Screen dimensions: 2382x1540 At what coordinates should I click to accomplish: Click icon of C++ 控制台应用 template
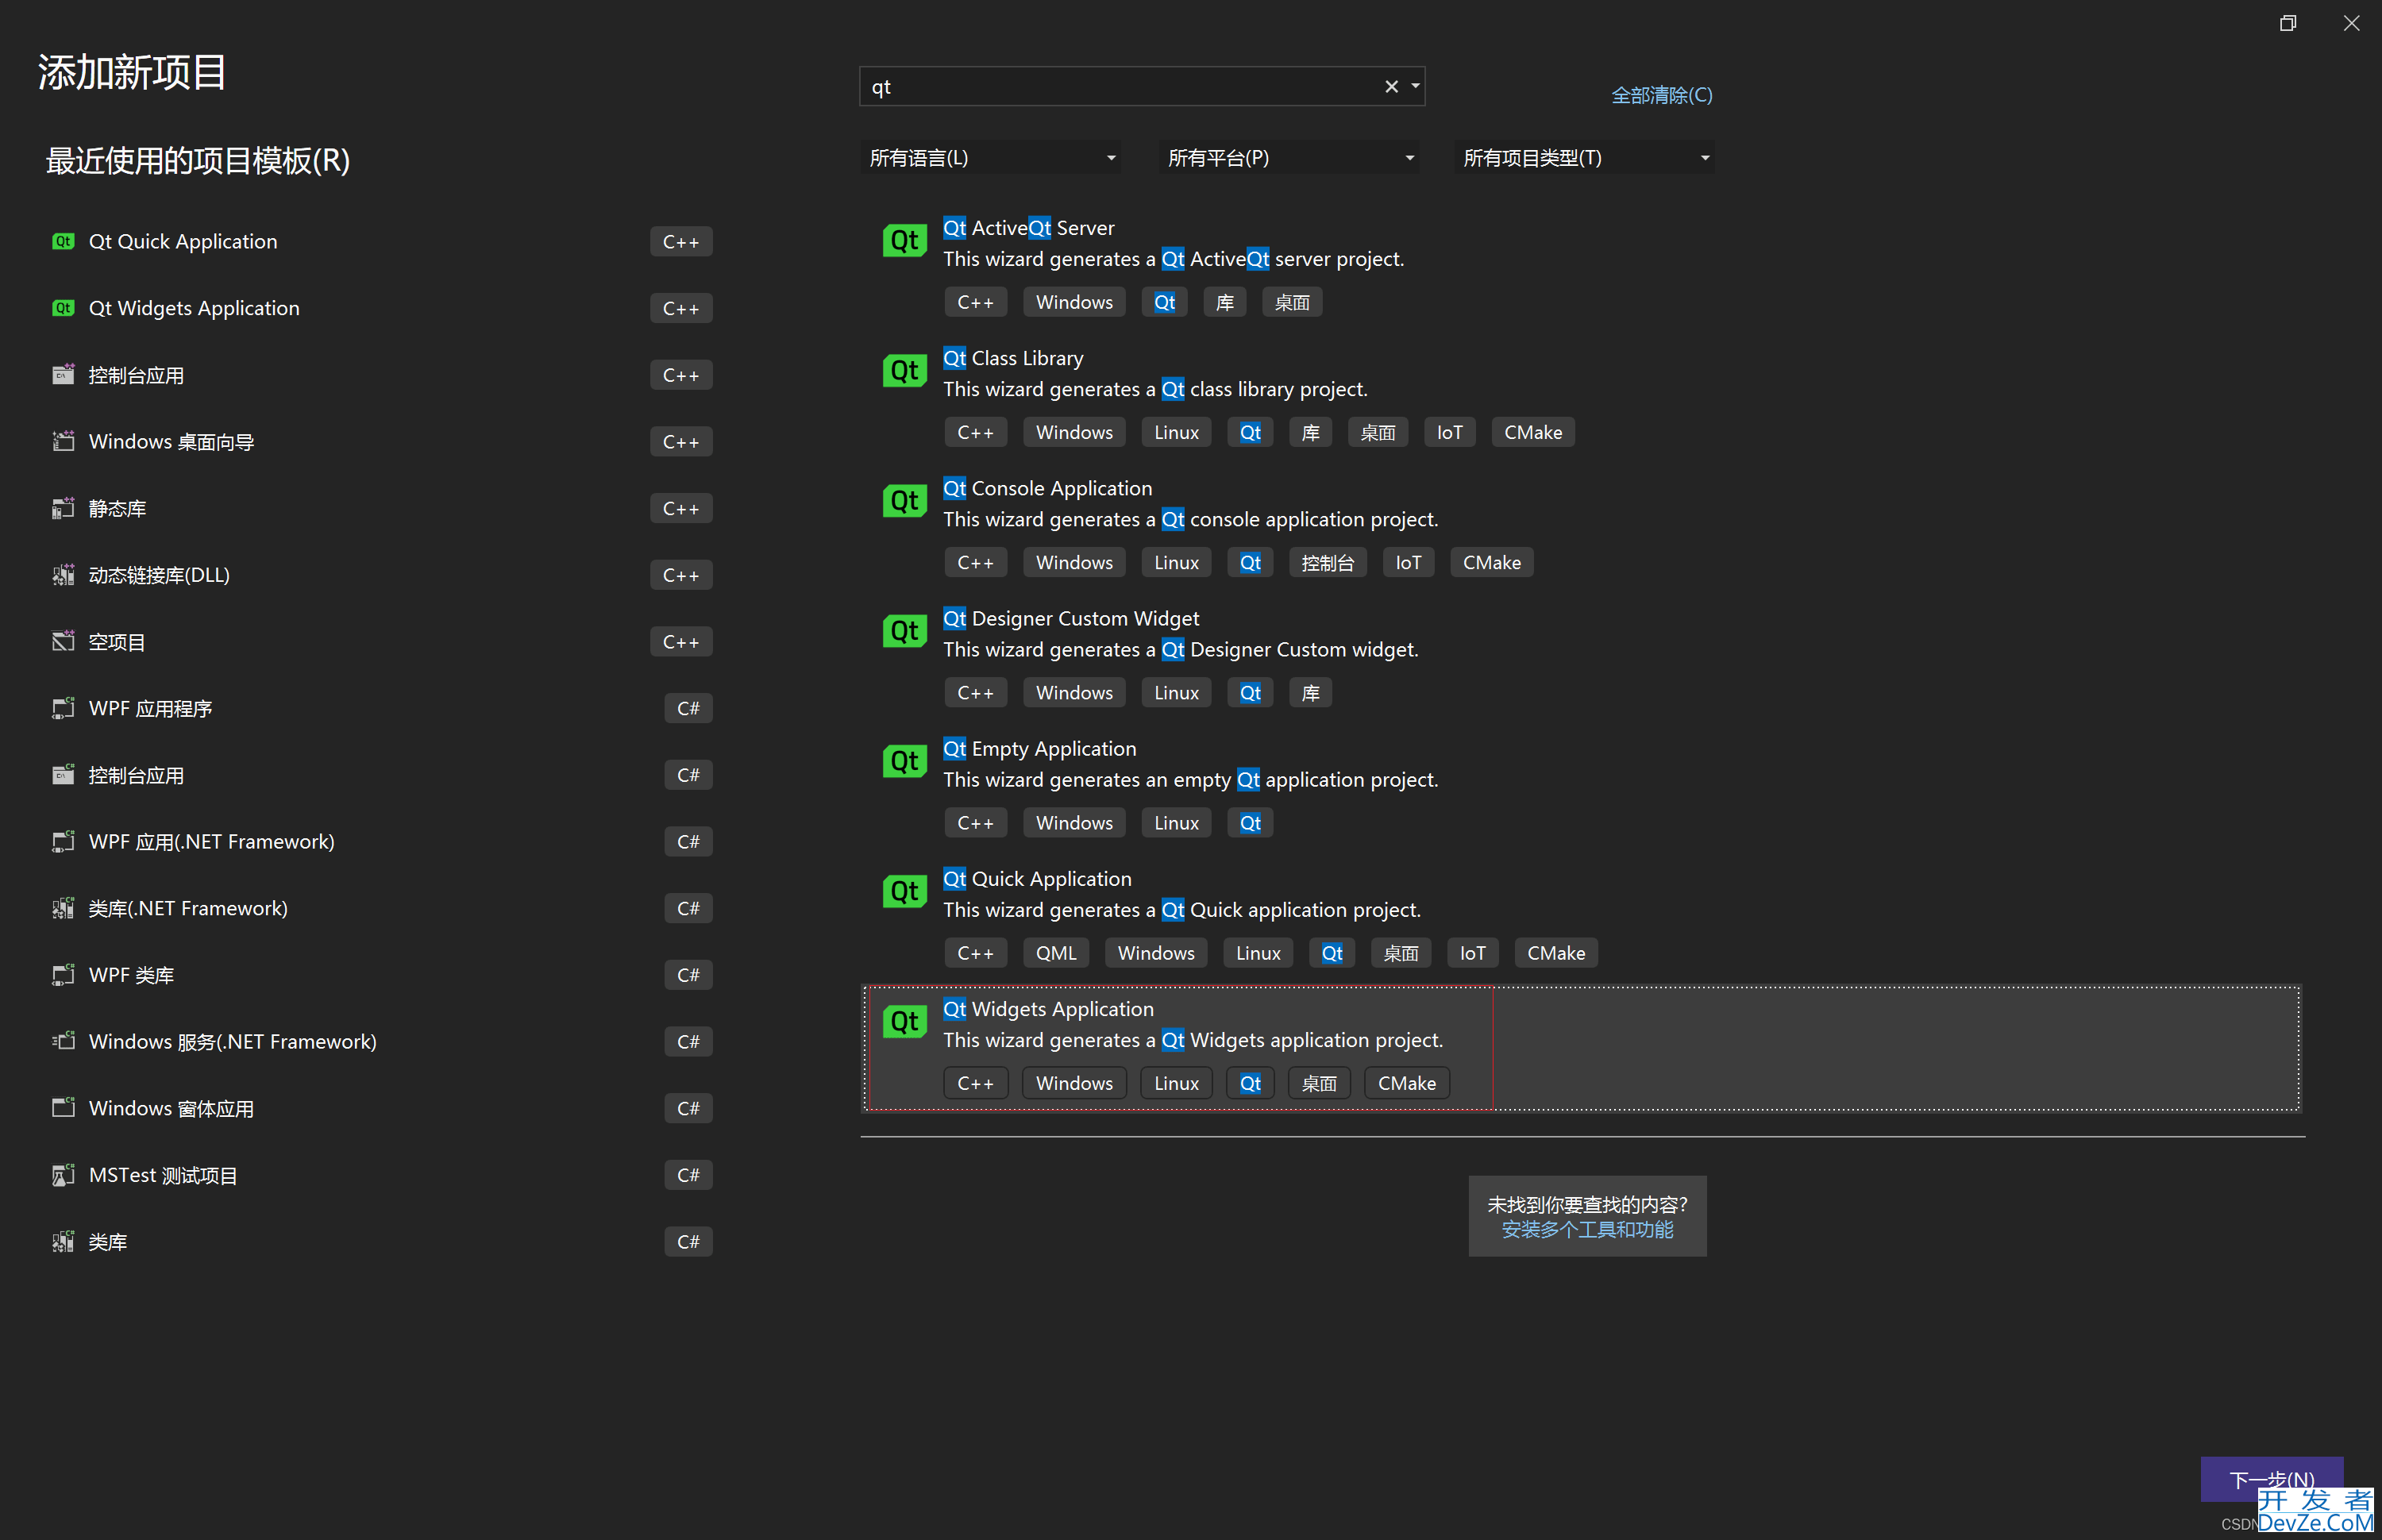(63, 375)
